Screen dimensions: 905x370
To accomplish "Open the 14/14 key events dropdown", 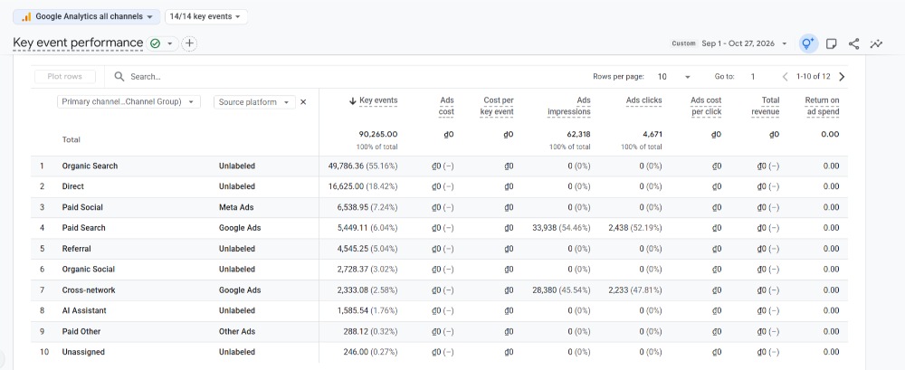I will click(x=206, y=17).
